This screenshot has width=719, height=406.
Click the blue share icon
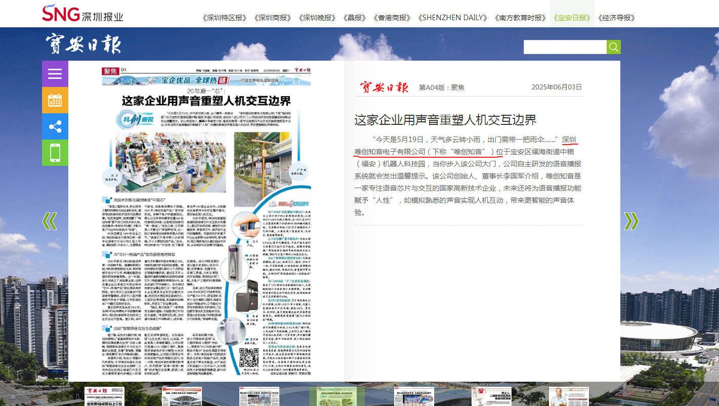[55, 126]
